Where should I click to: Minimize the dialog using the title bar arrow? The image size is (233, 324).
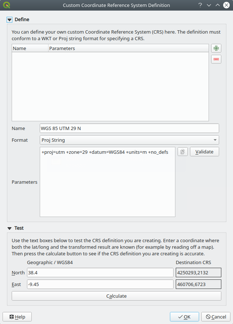pos(209,5)
